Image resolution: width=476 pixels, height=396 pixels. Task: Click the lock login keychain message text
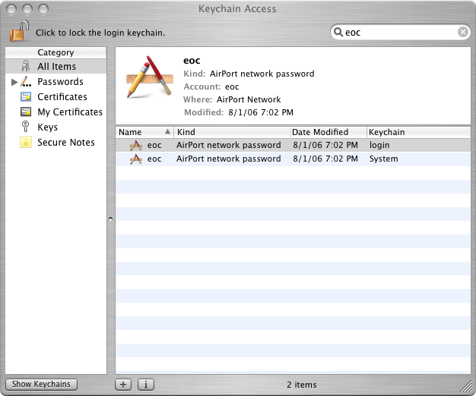100,33
